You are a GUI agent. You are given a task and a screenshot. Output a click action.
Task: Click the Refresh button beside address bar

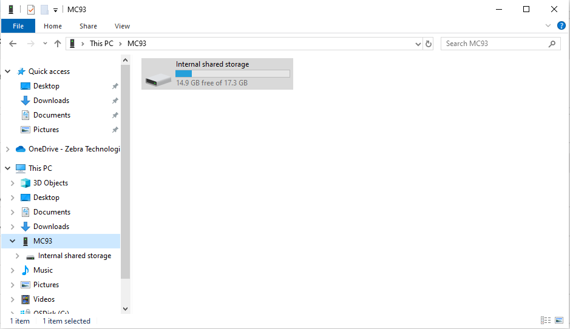pos(429,44)
